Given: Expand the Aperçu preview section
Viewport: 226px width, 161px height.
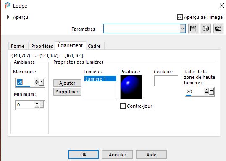Looking at the screenshot, I should 8,17.
